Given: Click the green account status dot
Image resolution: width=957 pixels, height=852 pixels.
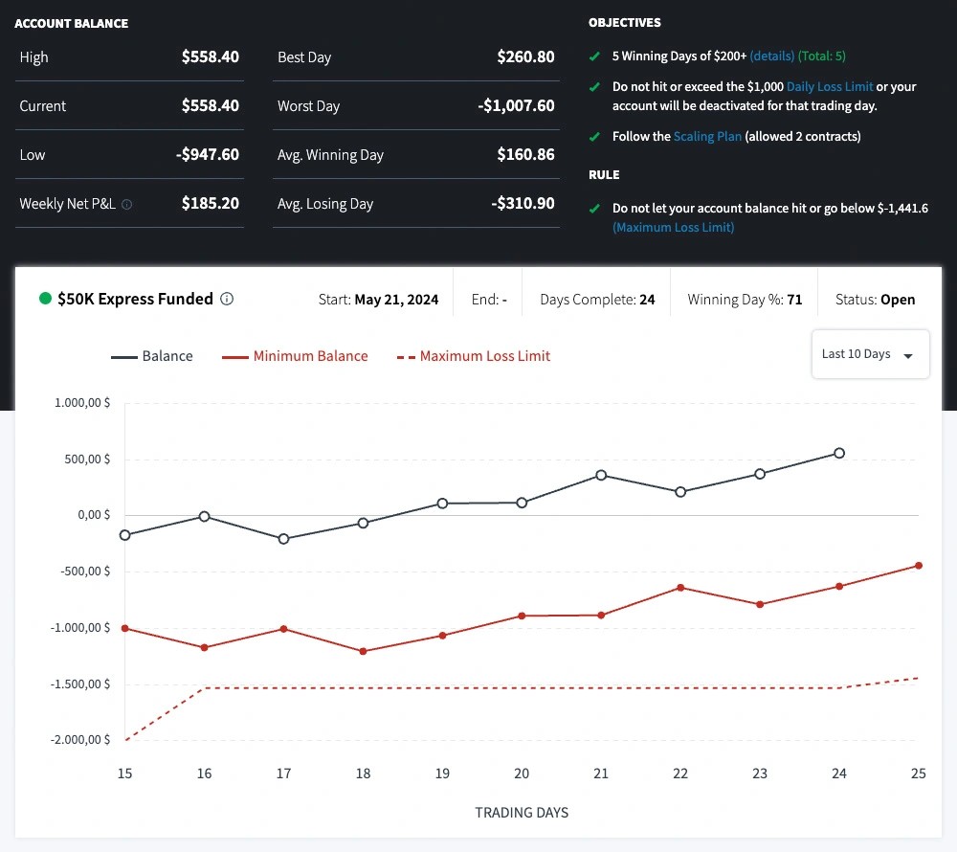Looking at the screenshot, I should (45, 299).
